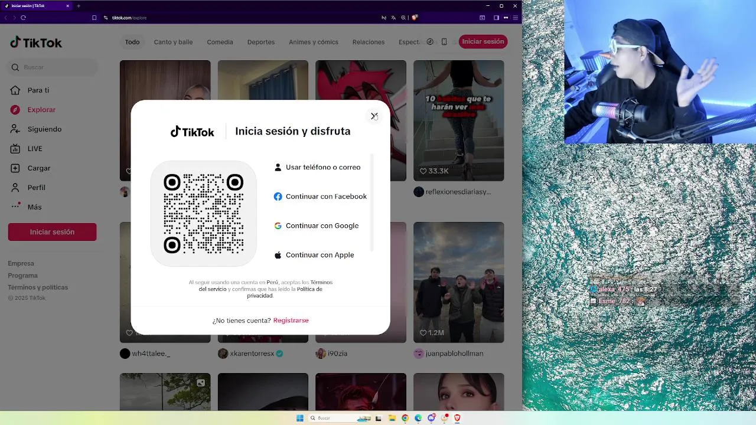Select Relaciones category tab

point(368,42)
